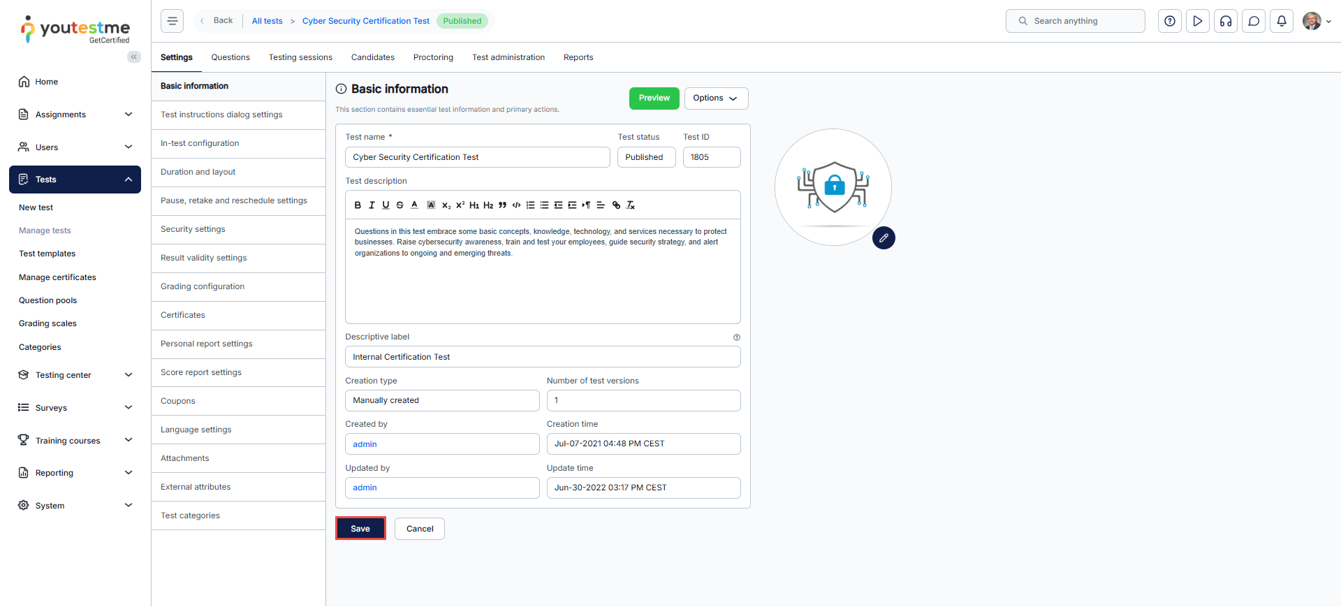This screenshot has height=607, width=1341.
Task: Click the headset support icon
Action: pos(1226,21)
